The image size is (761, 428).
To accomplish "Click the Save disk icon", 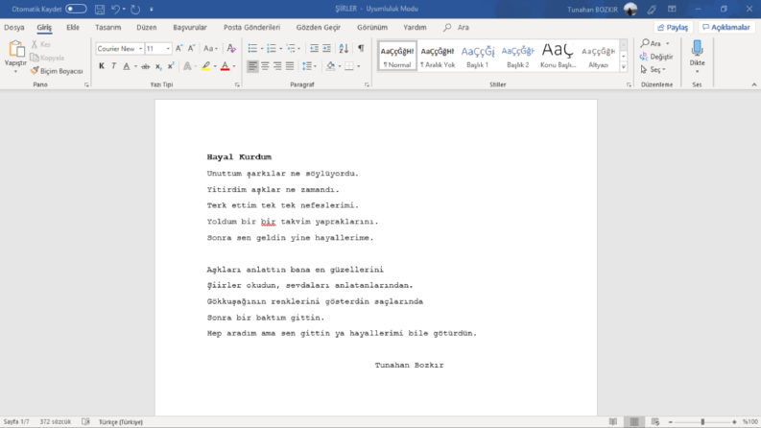I will (x=100, y=9).
